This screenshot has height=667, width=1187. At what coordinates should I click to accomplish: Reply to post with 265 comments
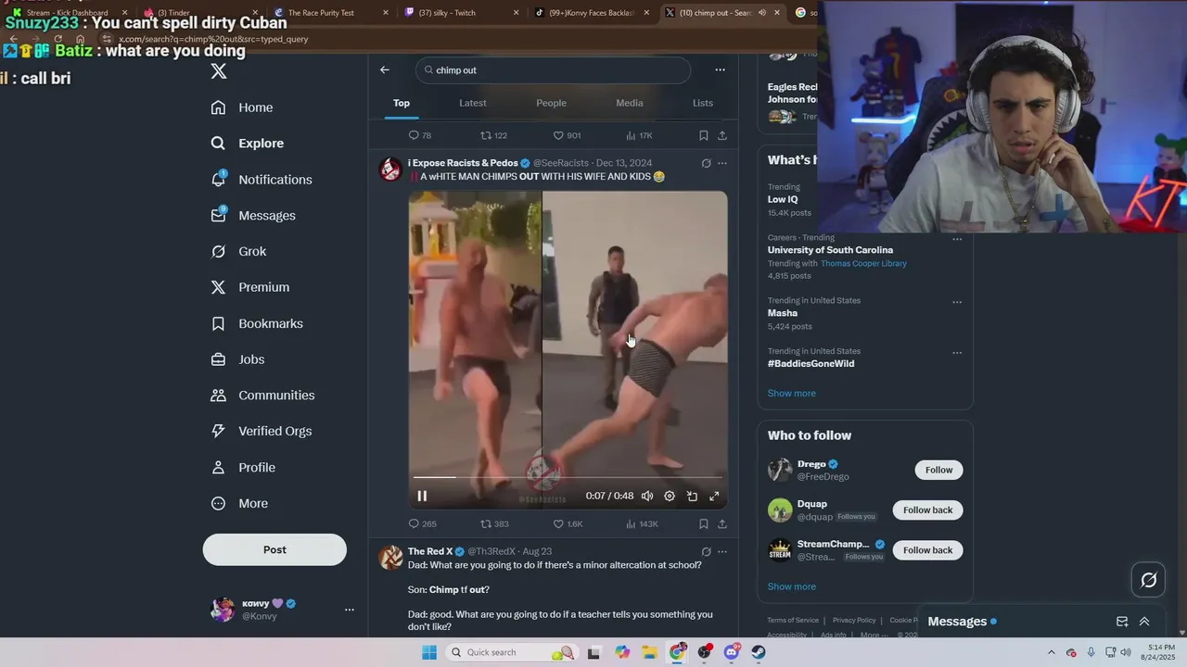(422, 524)
